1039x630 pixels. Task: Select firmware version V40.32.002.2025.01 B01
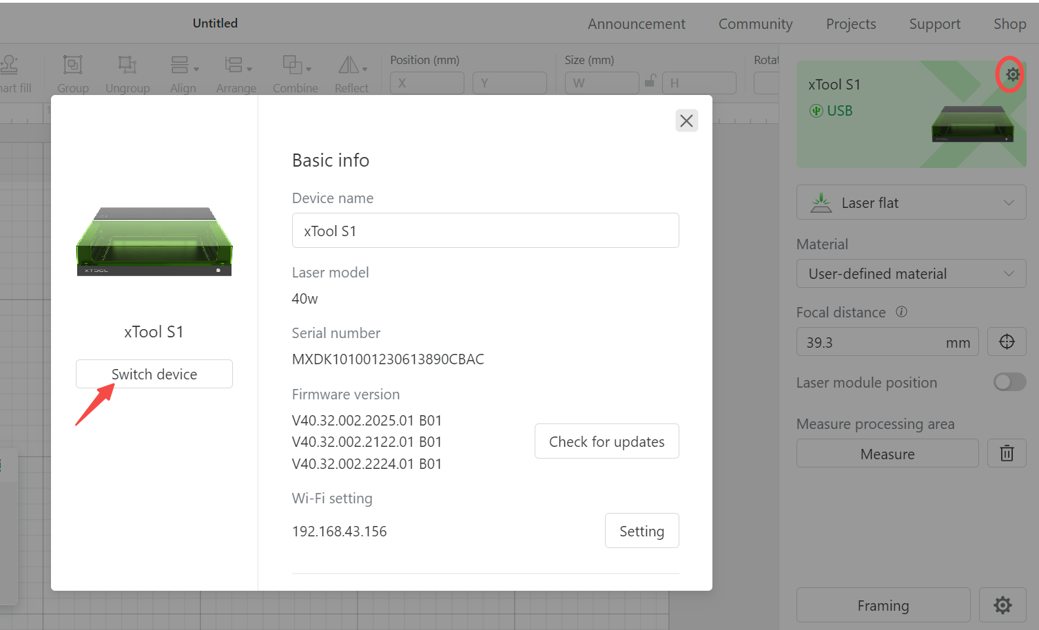pos(367,420)
